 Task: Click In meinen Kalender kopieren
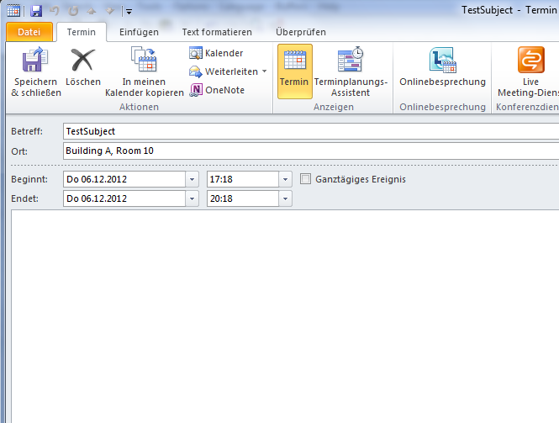pyautogui.click(x=144, y=61)
